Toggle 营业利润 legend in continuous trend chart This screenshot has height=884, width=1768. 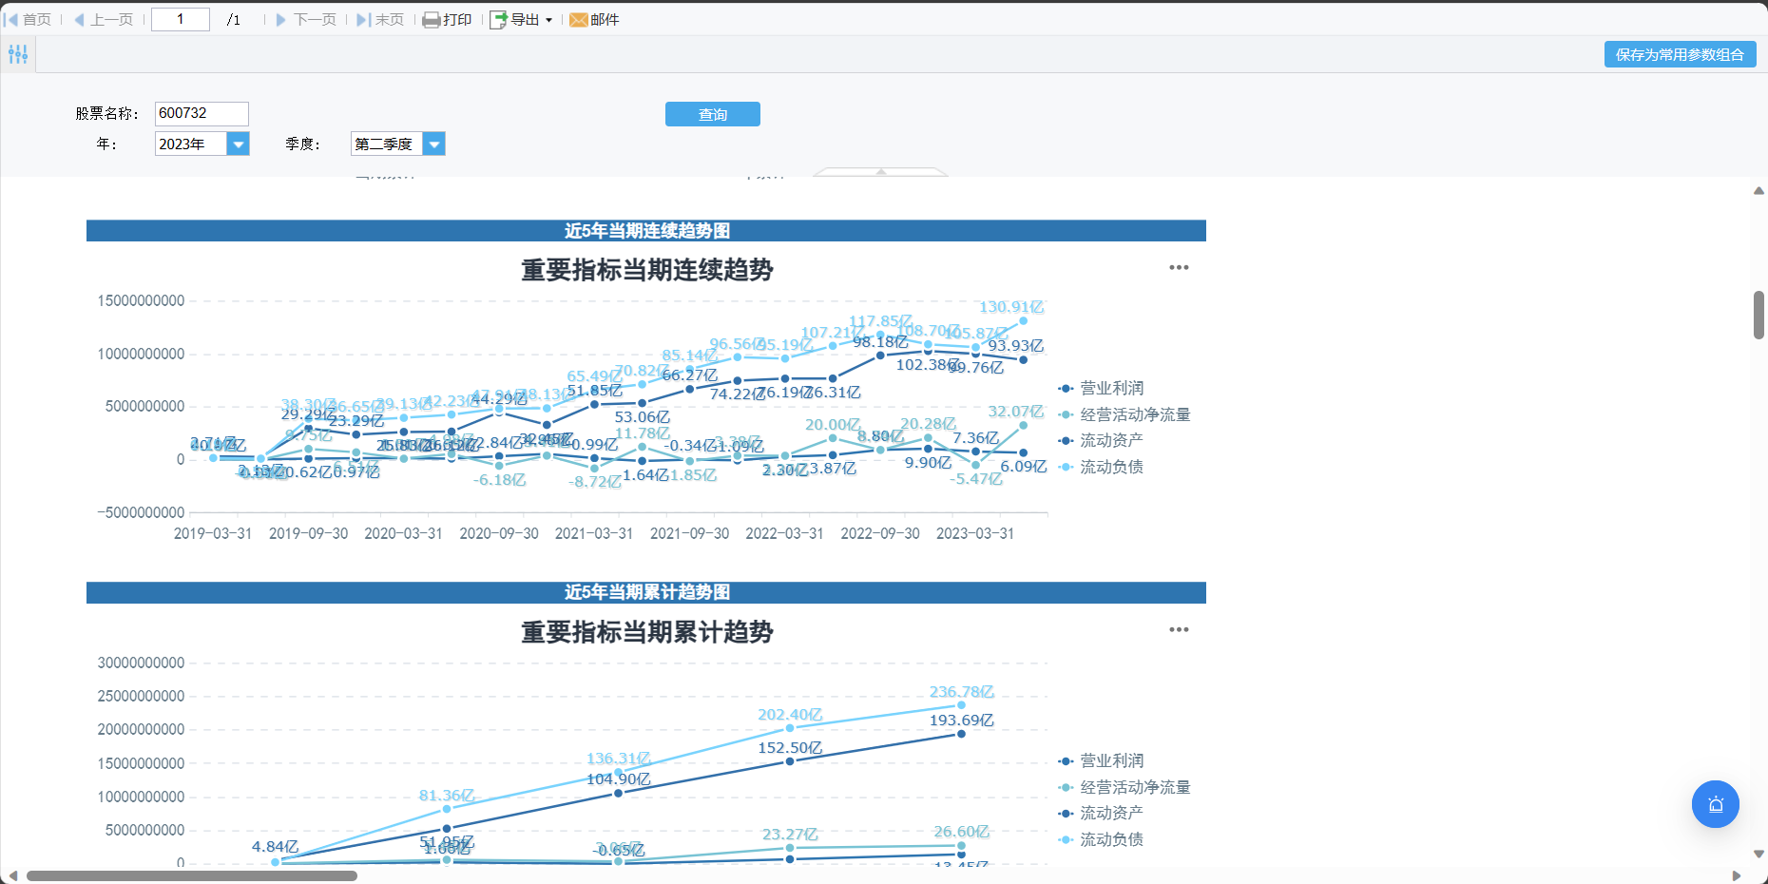[1101, 388]
